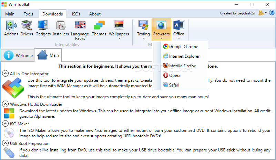Image resolution: width=276 pixels, height=160 pixels.
Task: Switch to the About ribbon tab
Action: (95, 14)
